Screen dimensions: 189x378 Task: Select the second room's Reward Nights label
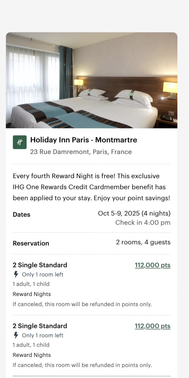point(32,355)
